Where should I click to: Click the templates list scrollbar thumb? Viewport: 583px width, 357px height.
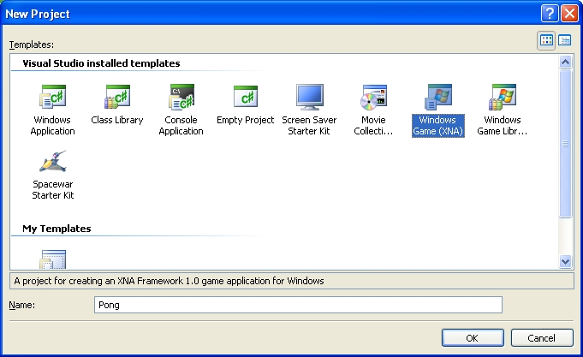(565, 144)
